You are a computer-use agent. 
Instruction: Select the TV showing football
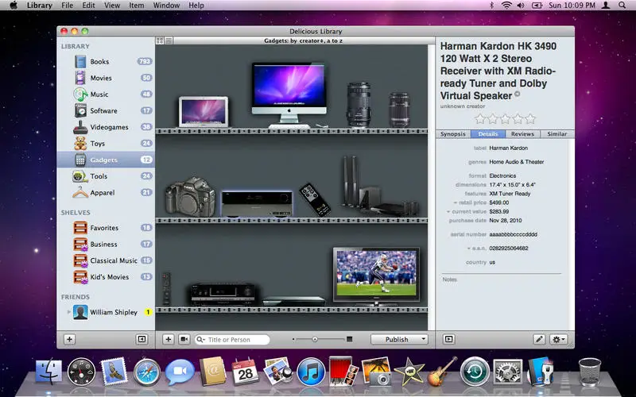[376, 276]
